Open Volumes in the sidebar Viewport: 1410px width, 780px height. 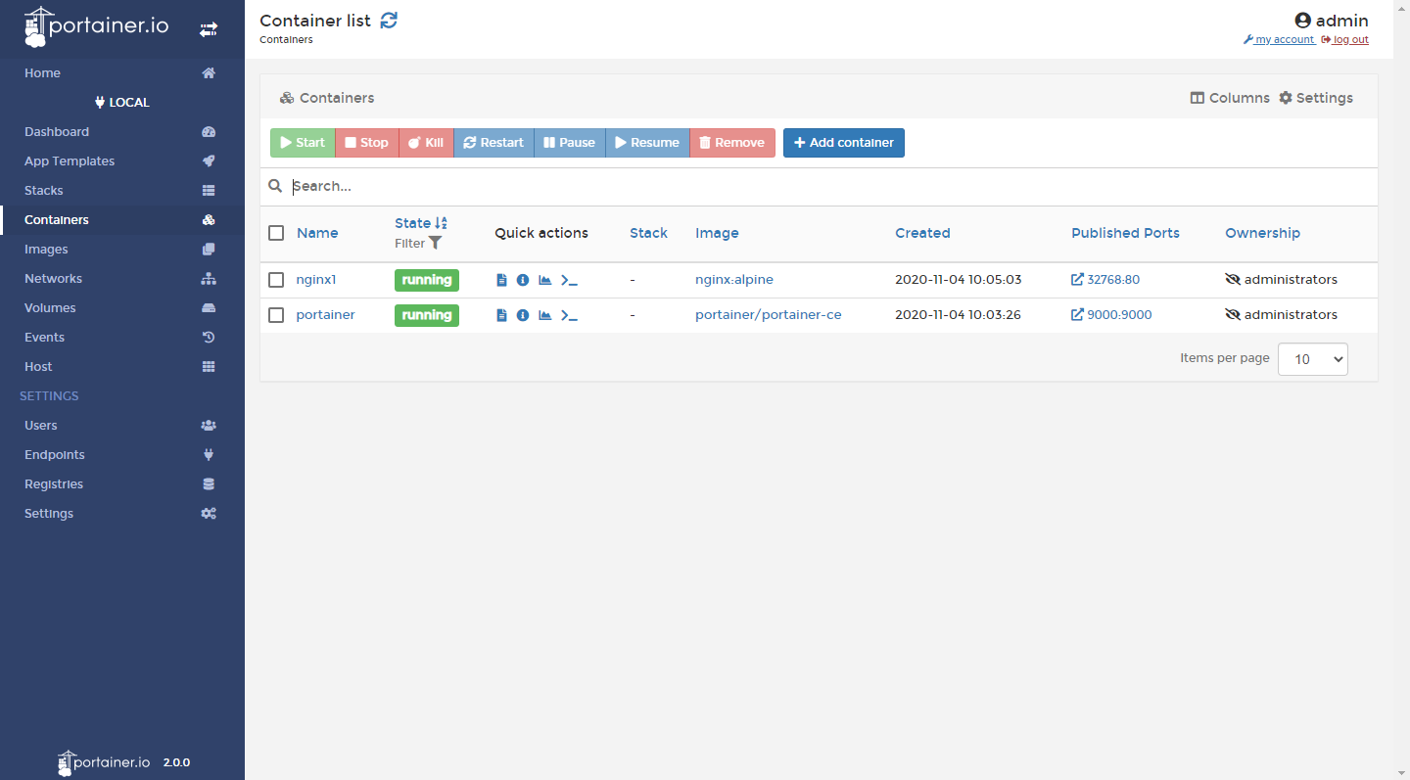point(122,308)
